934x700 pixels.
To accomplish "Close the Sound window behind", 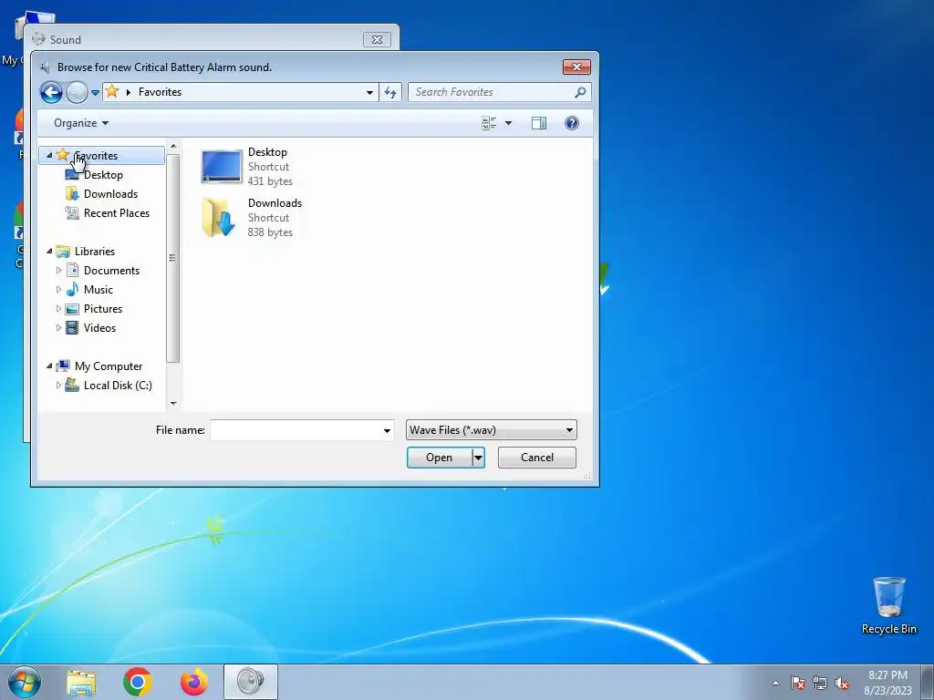I will [377, 40].
